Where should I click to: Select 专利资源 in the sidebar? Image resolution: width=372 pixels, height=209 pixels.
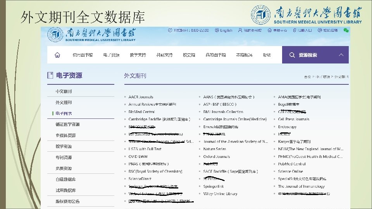pos(64,158)
